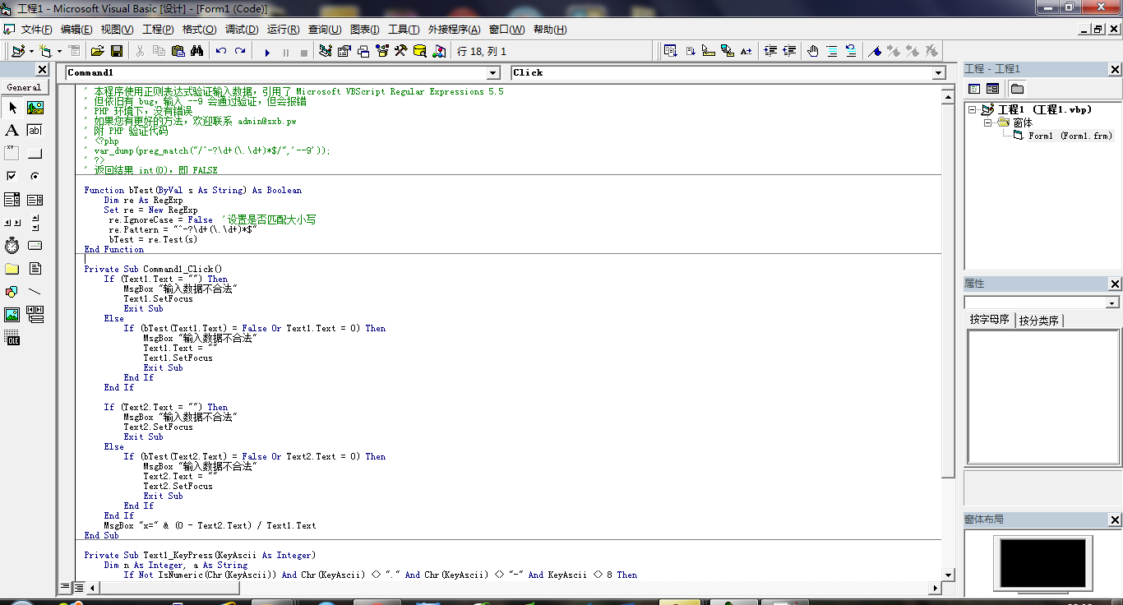1123x605 pixels.
Task: Click the Undo arrow in toolbar
Action: tap(220, 51)
